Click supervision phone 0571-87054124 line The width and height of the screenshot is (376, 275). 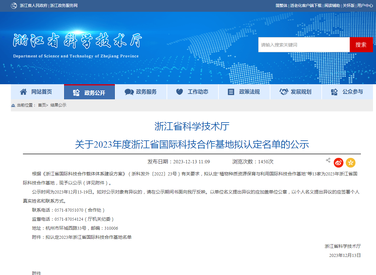(73, 219)
